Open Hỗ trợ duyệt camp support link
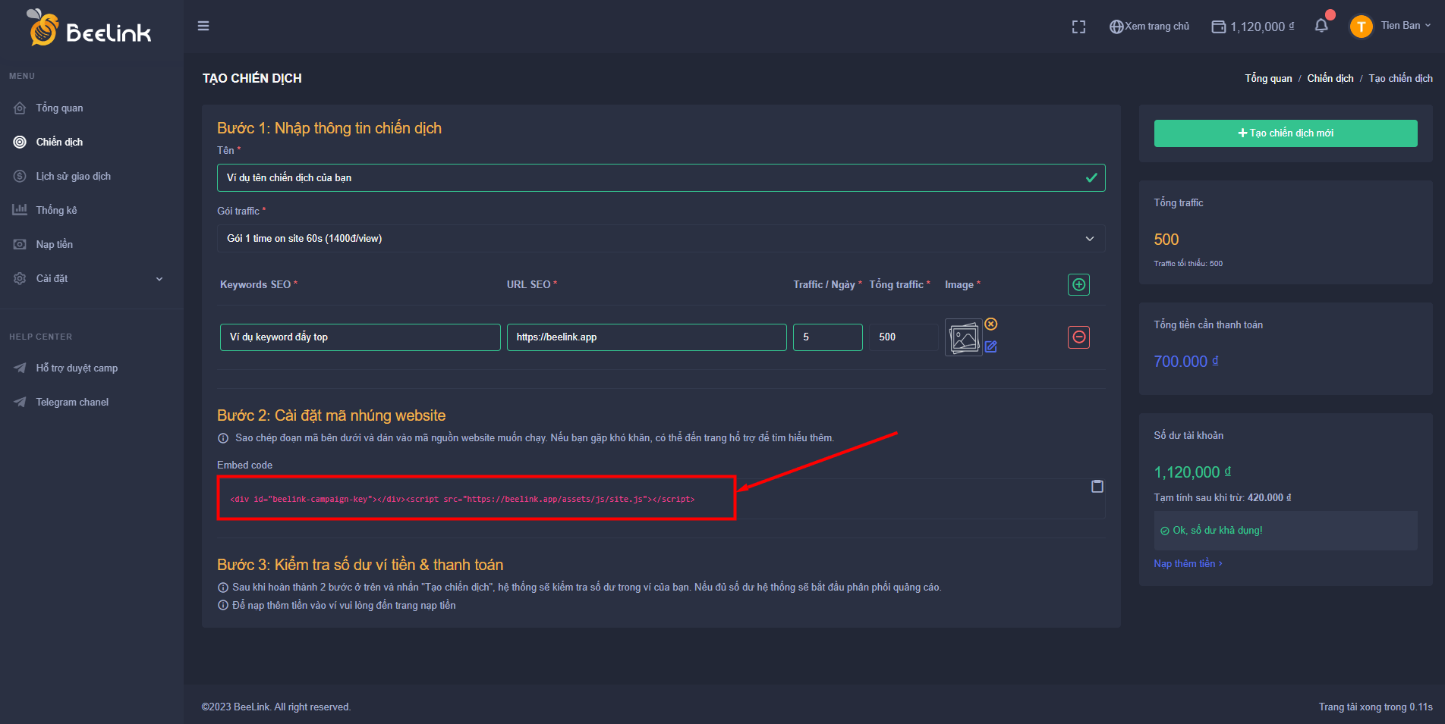The image size is (1445, 724). pos(77,368)
